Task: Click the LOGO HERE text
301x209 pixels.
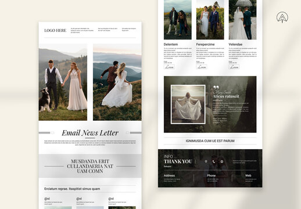Action: point(55,30)
